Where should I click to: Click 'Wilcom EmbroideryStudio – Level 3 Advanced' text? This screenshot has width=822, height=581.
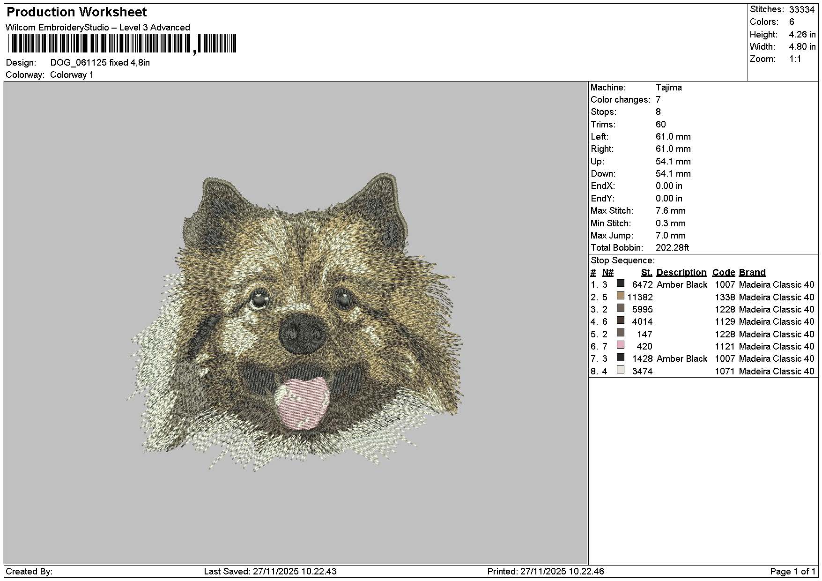(x=98, y=27)
